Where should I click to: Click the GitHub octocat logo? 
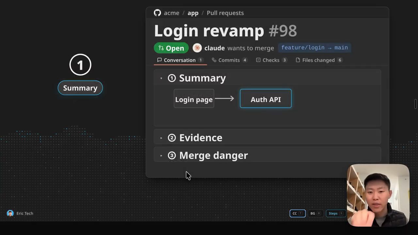tap(157, 13)
